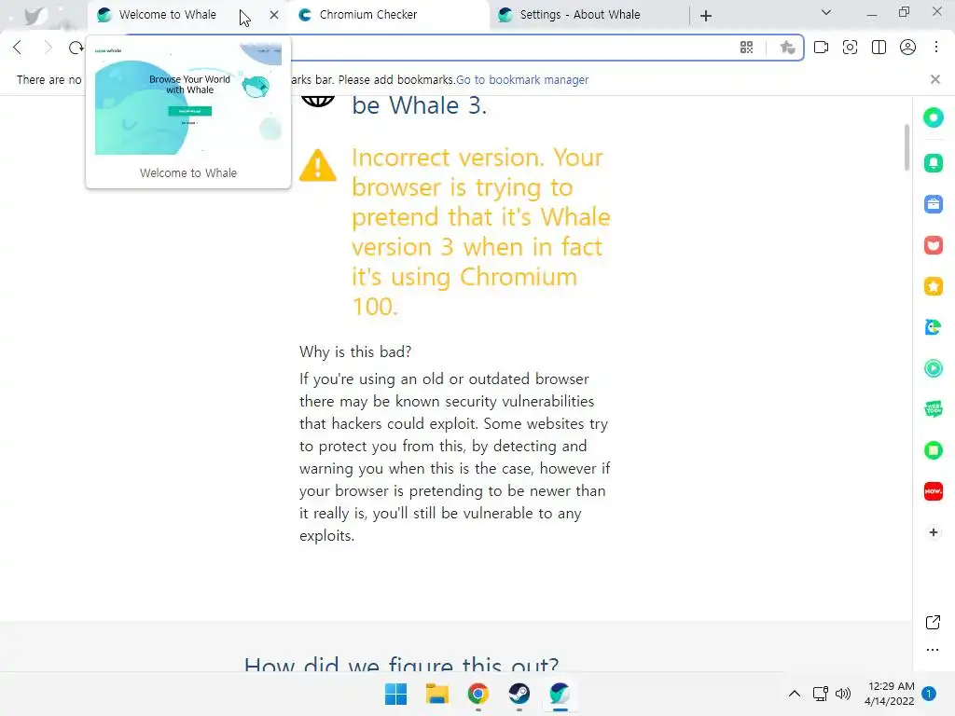Switch to the Chromium Checker tab
Image resolution: width=955 pixels, height=716 pixels.
point(390,15)
